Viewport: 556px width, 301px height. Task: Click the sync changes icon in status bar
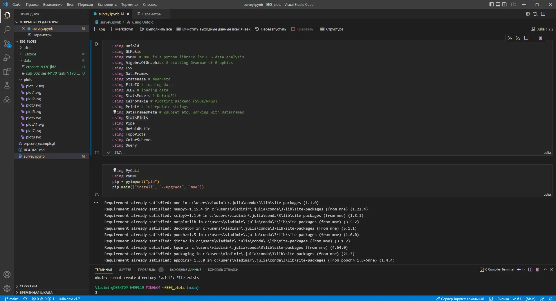coord(25,299)
